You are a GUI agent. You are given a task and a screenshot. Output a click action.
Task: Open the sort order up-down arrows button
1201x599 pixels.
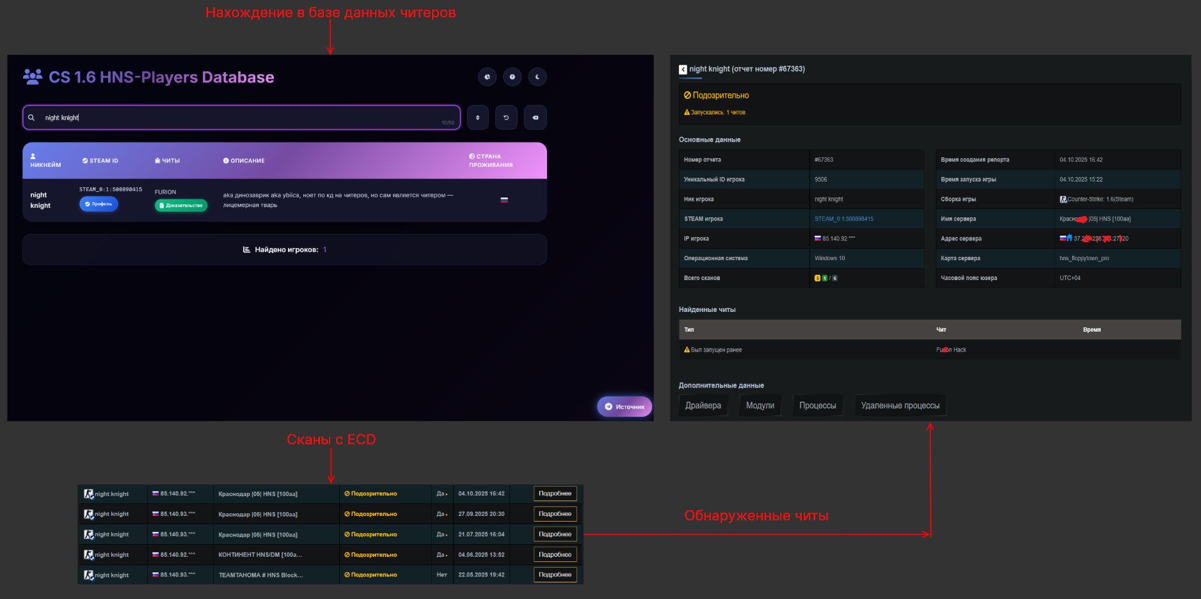(x=477, y=118)
